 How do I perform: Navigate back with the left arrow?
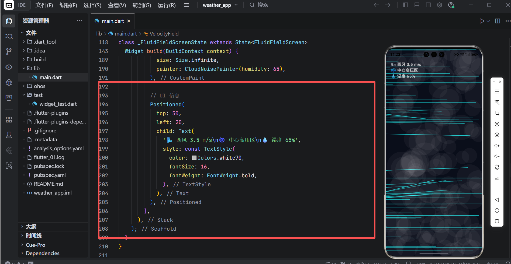377,5
